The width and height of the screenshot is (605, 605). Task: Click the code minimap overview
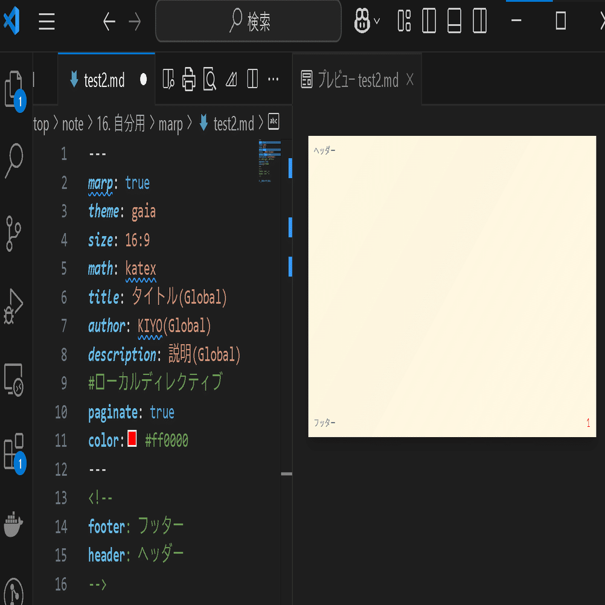[x=270, y=160]
